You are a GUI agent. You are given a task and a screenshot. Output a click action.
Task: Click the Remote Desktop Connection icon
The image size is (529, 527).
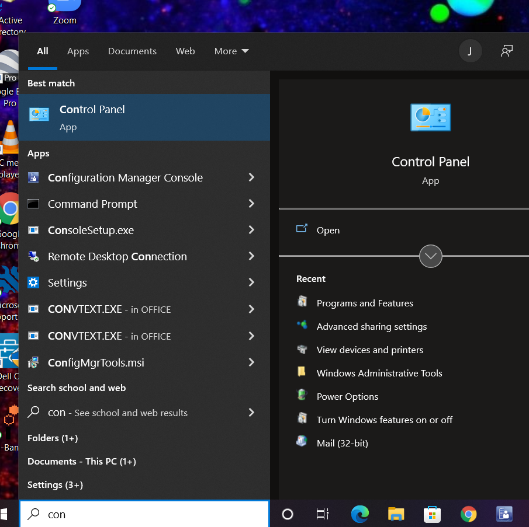[33, 256]
